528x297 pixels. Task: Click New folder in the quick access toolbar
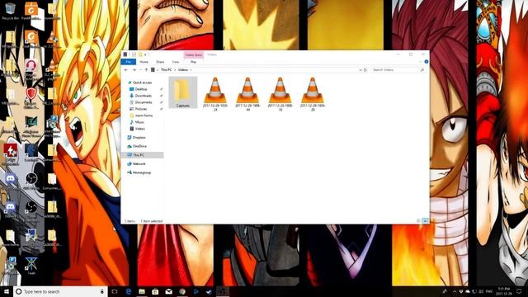[140, 54]
